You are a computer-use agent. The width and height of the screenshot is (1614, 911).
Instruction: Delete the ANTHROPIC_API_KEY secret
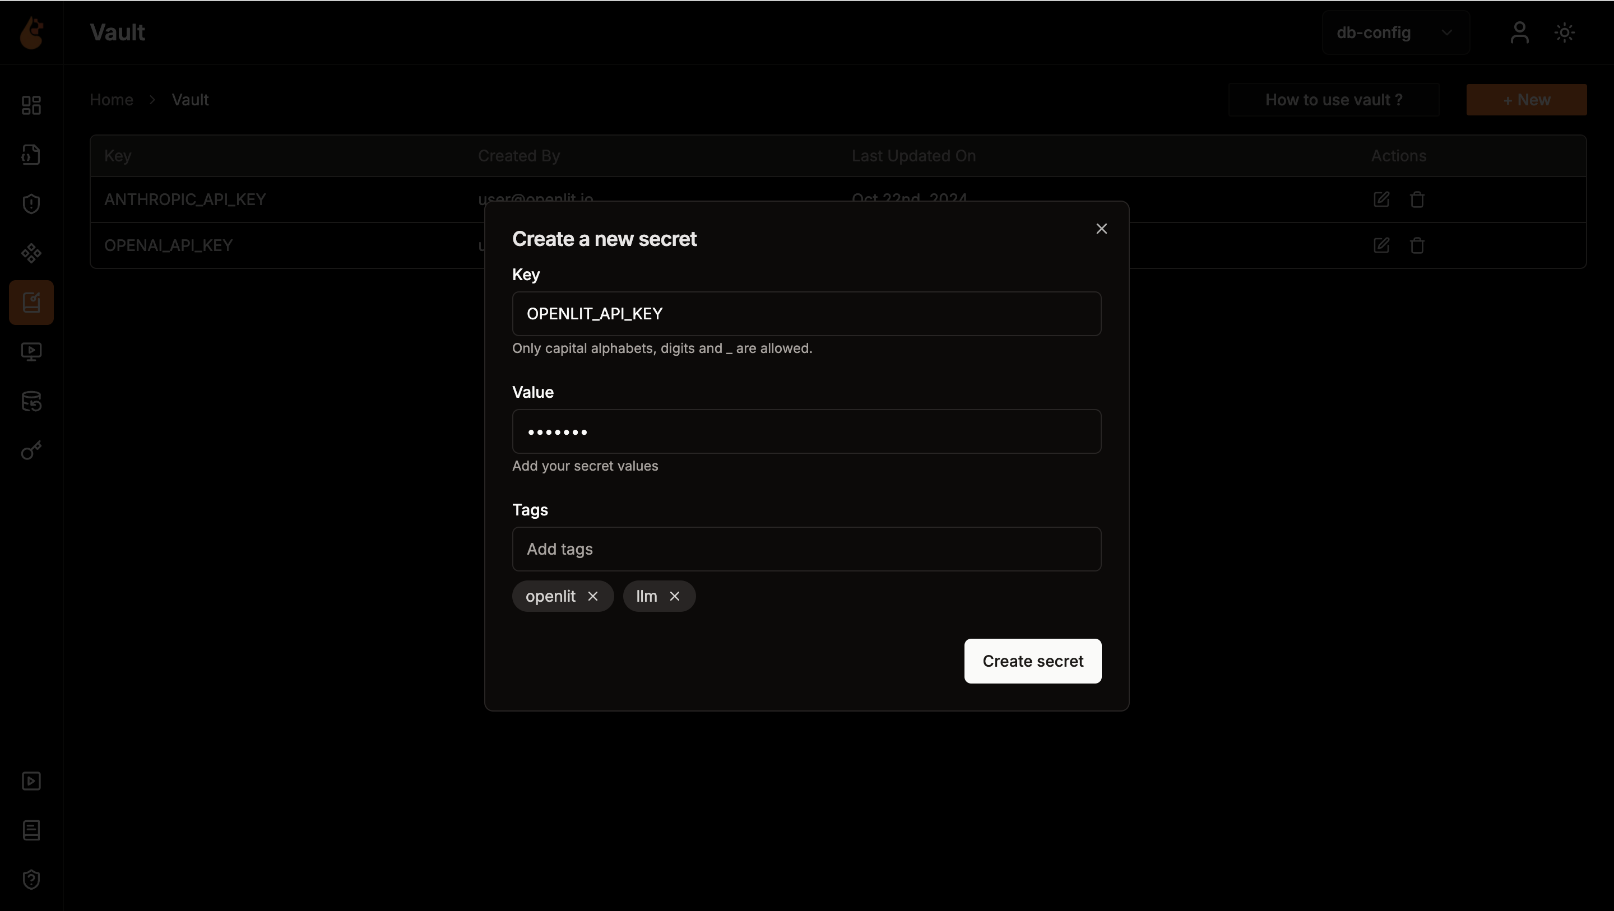pos(1417,199)
